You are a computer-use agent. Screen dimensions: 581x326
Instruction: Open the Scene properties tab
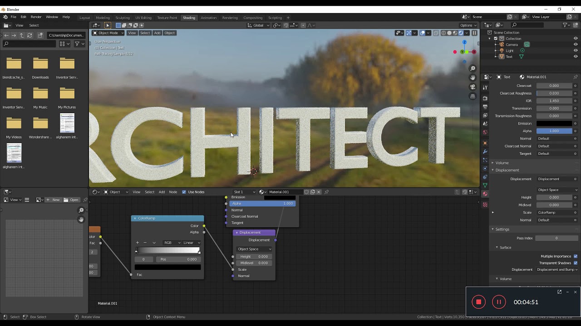click(x=485, y=123)
